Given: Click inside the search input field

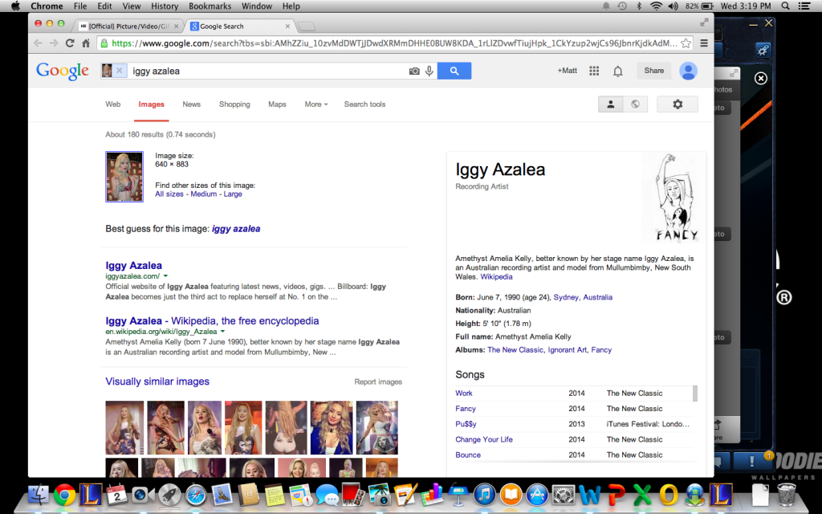Looking at the screenshot, I should click(x=267, y=71).
